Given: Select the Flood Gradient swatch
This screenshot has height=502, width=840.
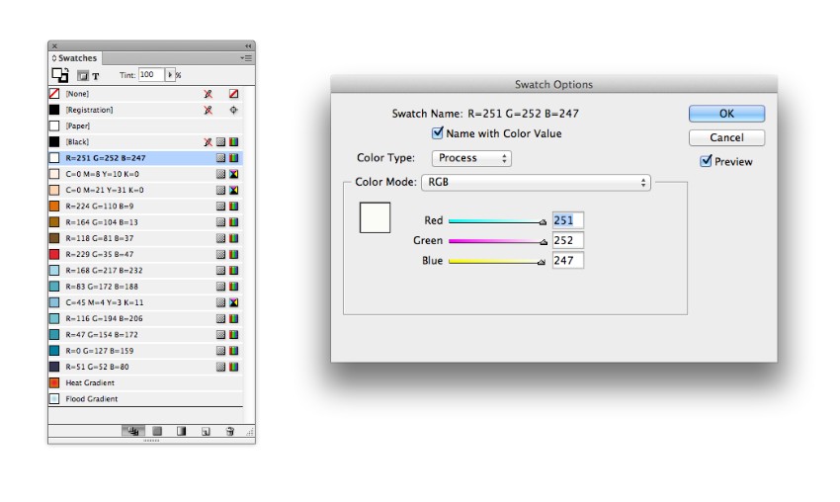Looking at the screenshot, I should [145, 399].
